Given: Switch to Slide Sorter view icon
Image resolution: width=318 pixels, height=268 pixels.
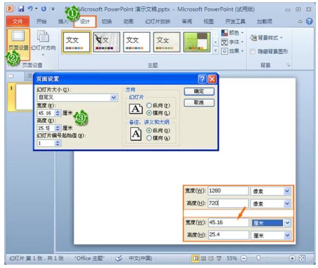Looking at the screenshot, I should click(x=203, y=258).
